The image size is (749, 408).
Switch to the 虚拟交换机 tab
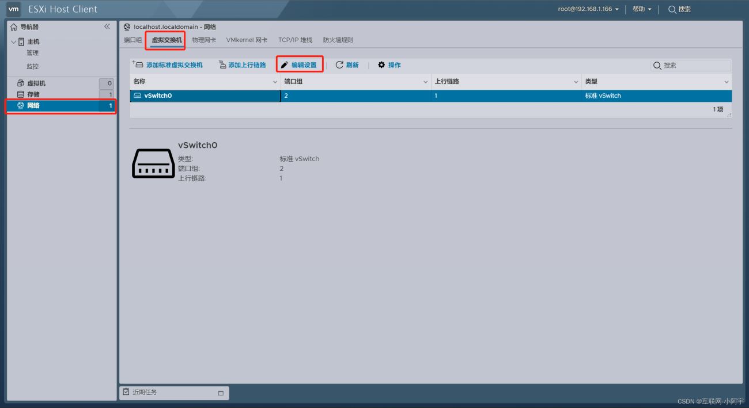pos(167,40)
